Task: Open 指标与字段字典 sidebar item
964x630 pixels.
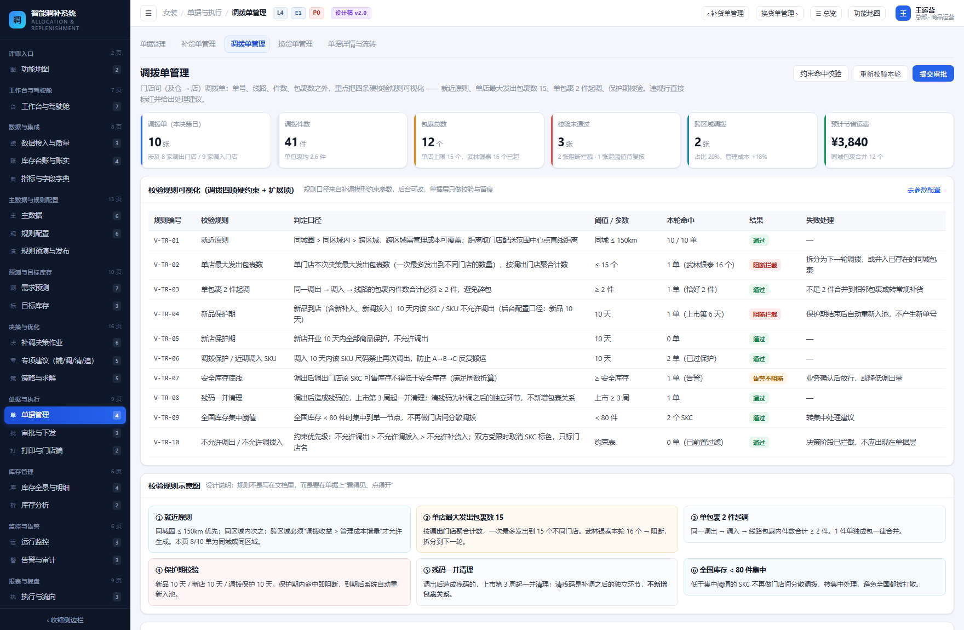Action: click(x=65, y=179)
